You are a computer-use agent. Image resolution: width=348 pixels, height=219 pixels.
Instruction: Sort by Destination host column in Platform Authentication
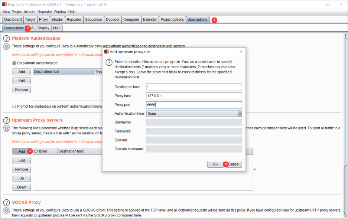63,71
